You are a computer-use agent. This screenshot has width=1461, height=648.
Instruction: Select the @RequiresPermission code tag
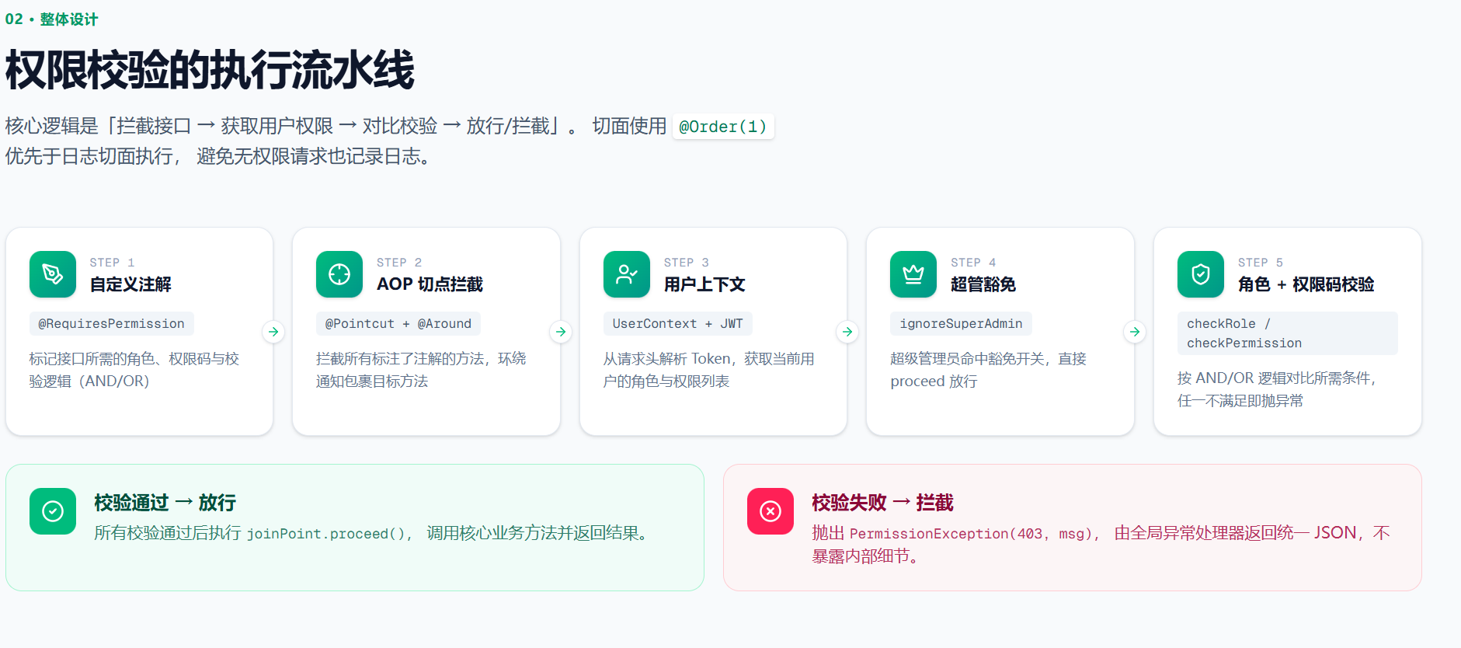pyautogui.click(x=112, y=324)
